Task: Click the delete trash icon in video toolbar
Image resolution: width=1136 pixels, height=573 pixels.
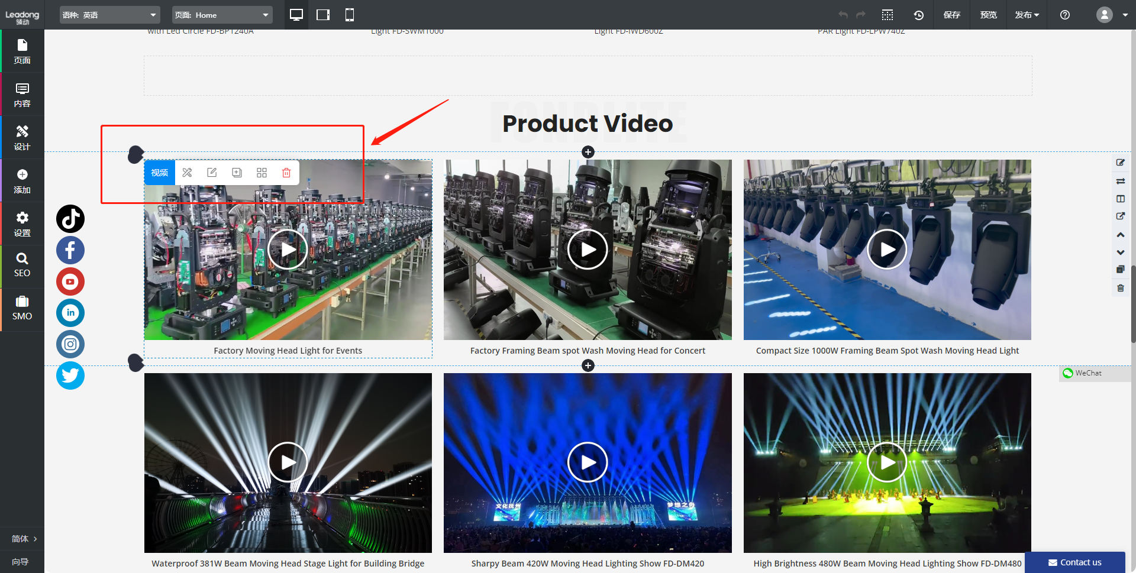Action: (x=286, y=173)
